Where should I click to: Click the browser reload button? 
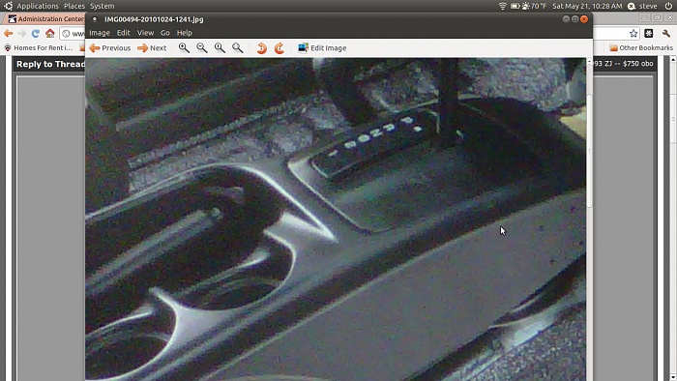pyautogui.click(x=36, y=33)
